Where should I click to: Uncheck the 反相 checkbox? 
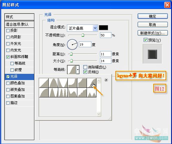(85, 72)
